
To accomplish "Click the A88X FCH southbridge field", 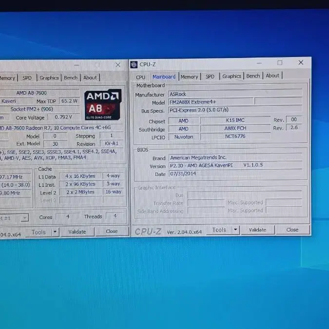I will (235, 128).
